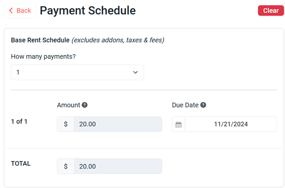
Task: Go back using the Back button
Action: click(x=20, y=10)
